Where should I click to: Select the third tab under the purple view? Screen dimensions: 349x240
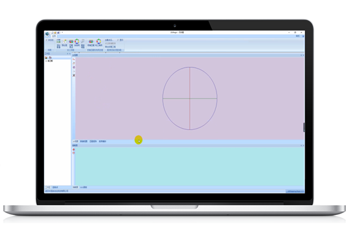point(93,141)
